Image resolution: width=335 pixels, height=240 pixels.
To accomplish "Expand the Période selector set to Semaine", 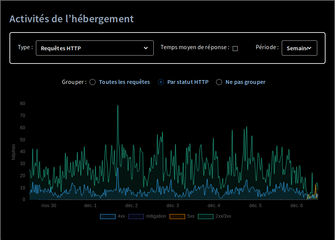I will tap(299, 48).
